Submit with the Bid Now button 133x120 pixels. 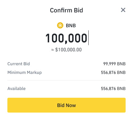66,105
